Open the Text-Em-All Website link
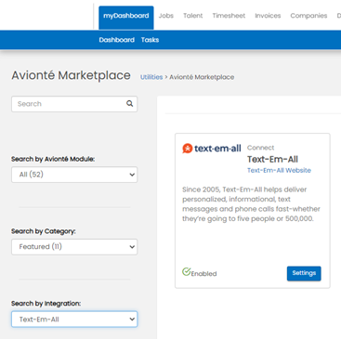This screenshot has width=341, height=339. click(x=279, y=170)
